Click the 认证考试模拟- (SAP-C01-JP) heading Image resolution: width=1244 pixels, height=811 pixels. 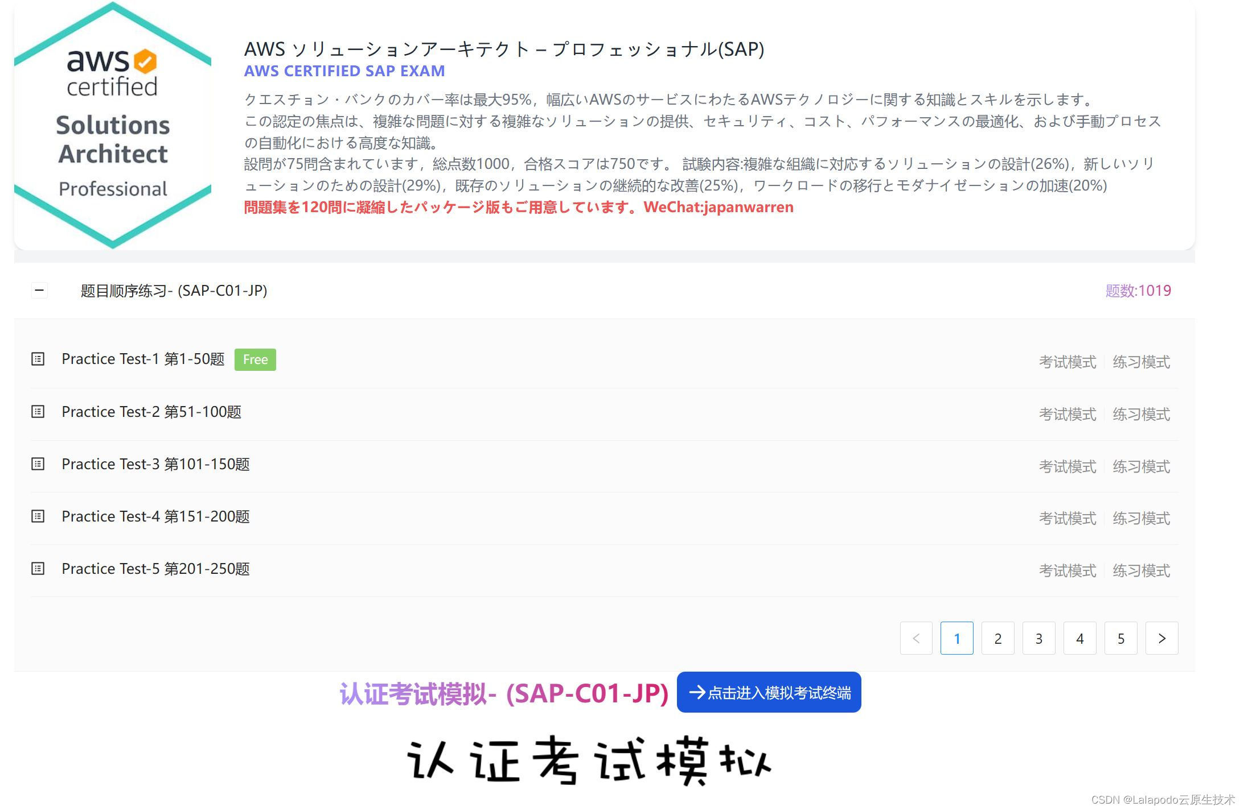point(504,693)
